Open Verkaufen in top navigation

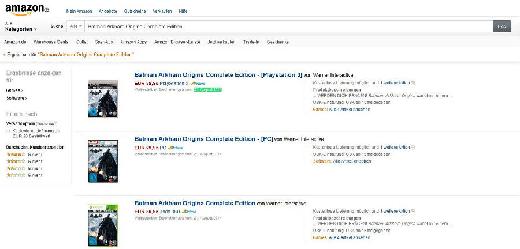pos(162,12)
